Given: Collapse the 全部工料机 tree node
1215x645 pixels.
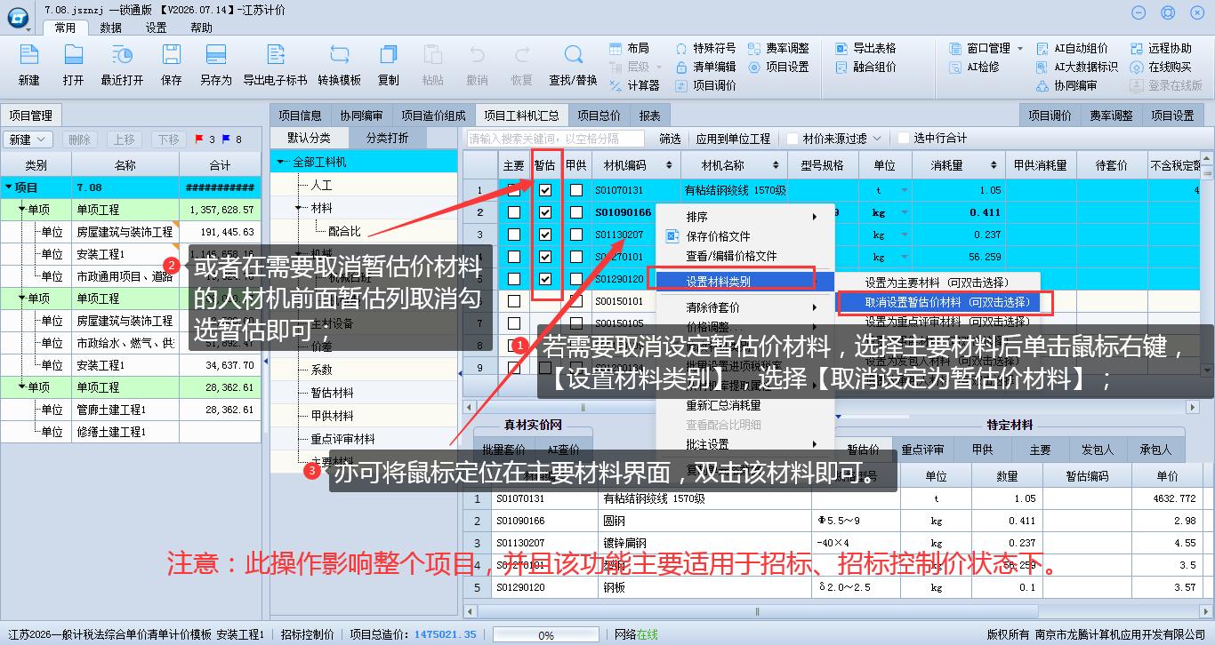Looking at the screenshot, I should [x=281, y=162].
